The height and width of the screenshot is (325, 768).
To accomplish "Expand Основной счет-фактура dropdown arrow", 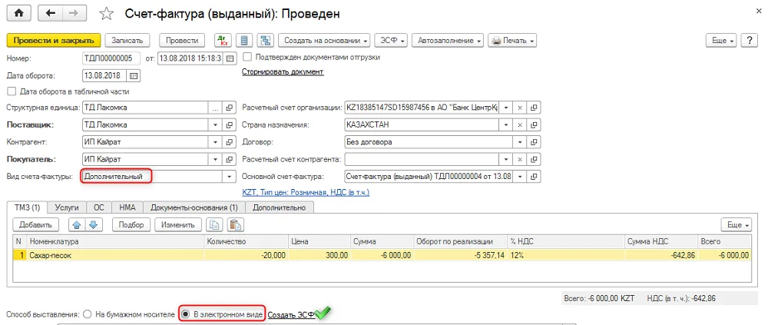I will [x=520, y=177].
